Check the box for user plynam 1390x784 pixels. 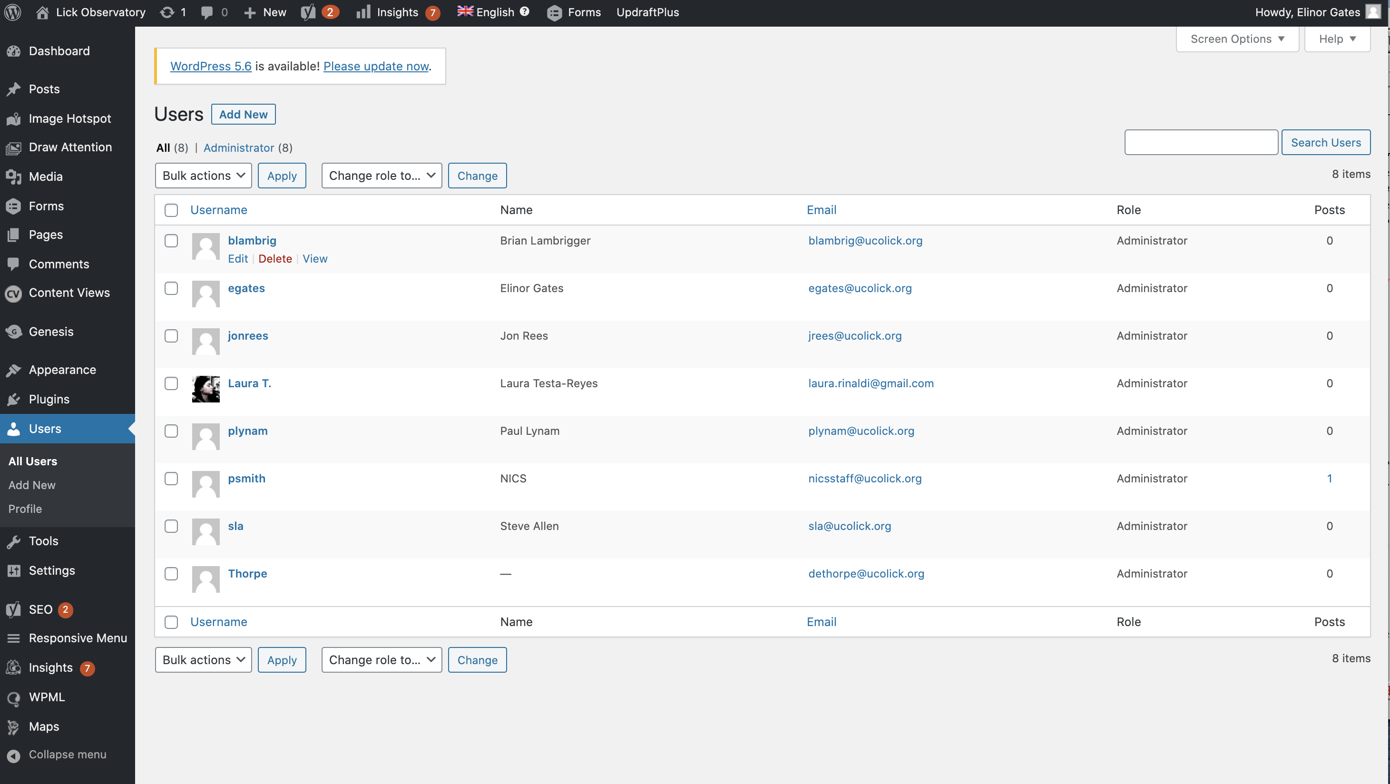[x=171, y=431]
